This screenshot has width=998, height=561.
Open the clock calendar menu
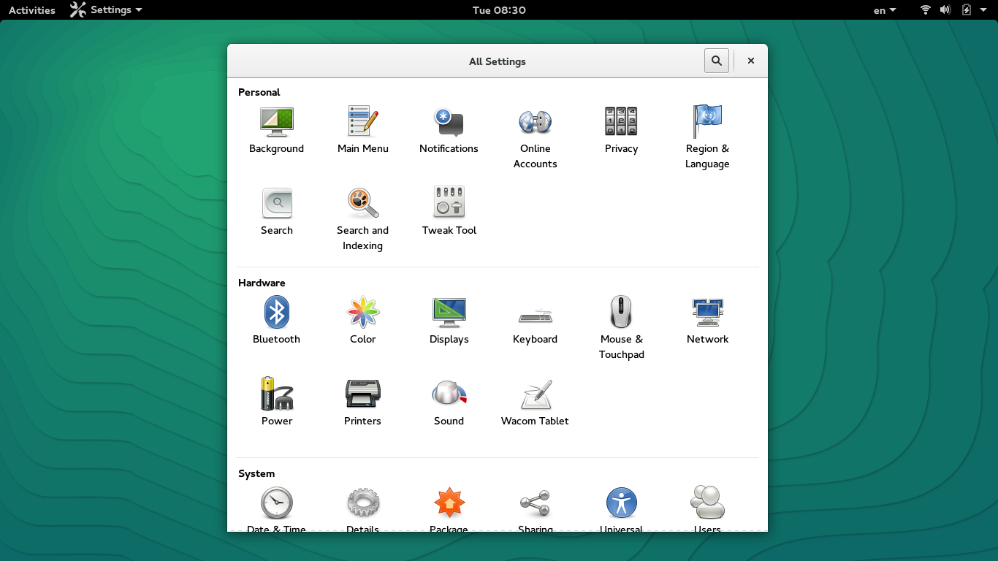click(499, 10)
